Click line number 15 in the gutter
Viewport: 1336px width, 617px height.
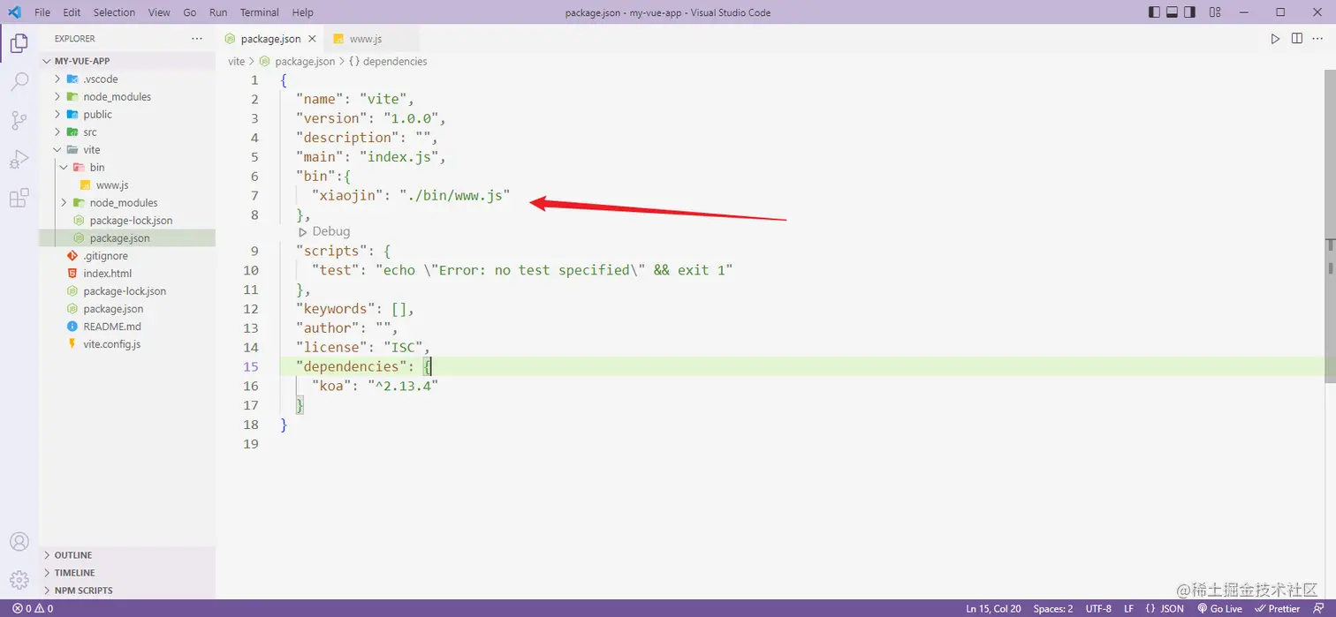[251, 366]
